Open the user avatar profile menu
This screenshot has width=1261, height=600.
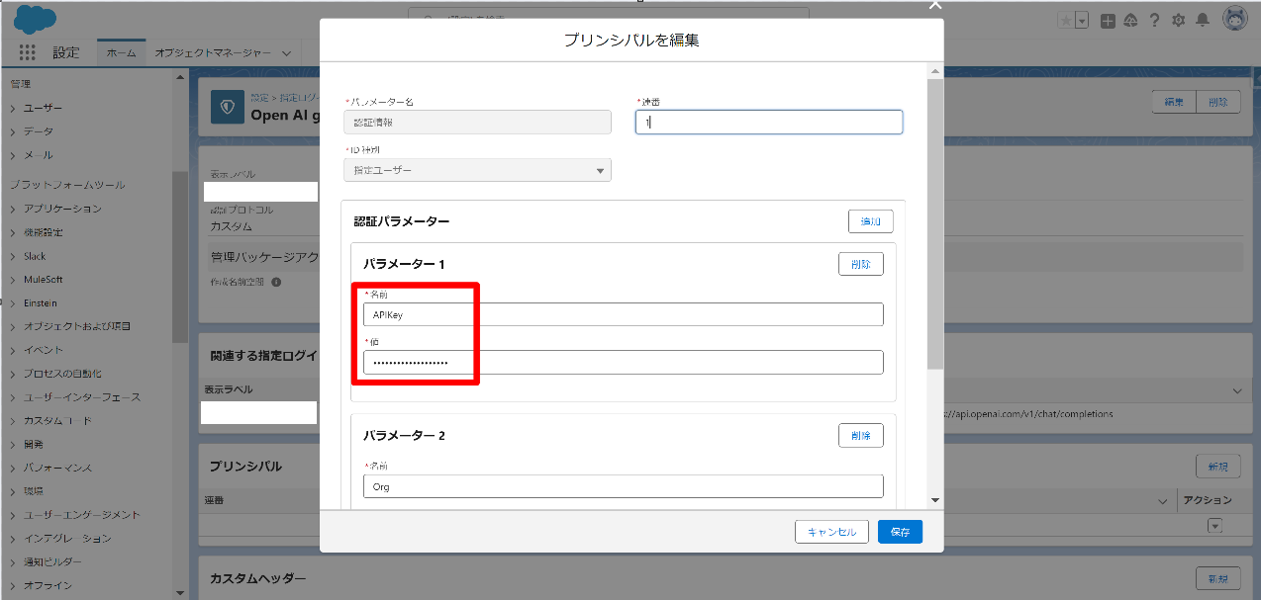click(1234, 19)
